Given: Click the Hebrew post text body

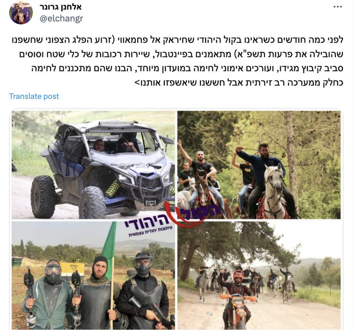Looking at the screenshot, I should click(178, 61).
